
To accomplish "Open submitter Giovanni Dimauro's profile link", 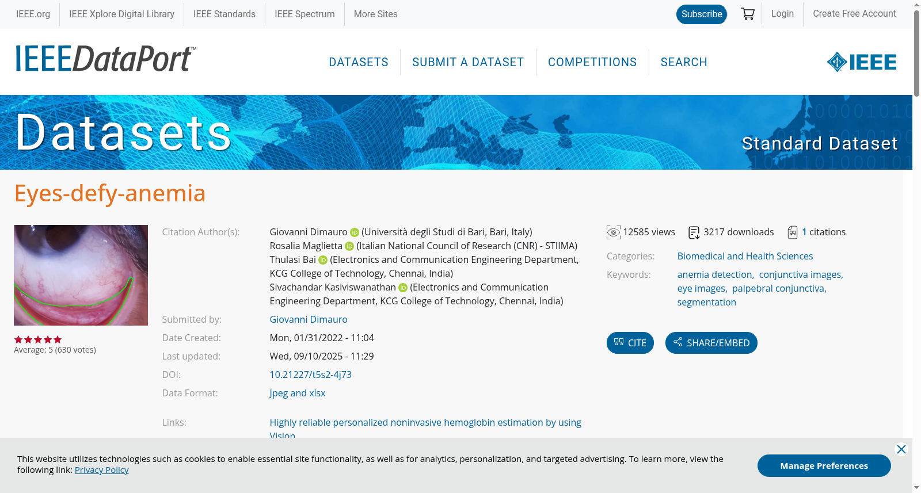I will [309, 319].
